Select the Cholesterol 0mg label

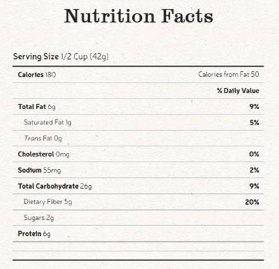(43, 154)
